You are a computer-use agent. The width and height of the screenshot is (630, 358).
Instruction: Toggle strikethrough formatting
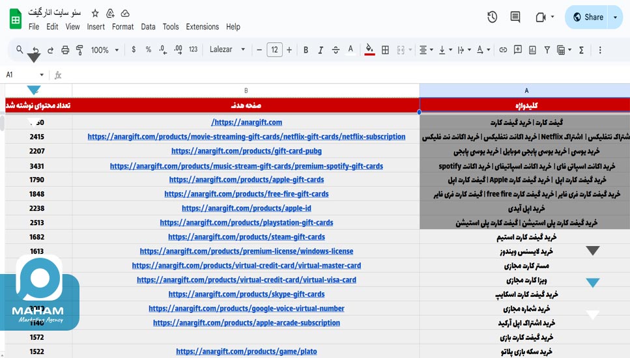336,49
